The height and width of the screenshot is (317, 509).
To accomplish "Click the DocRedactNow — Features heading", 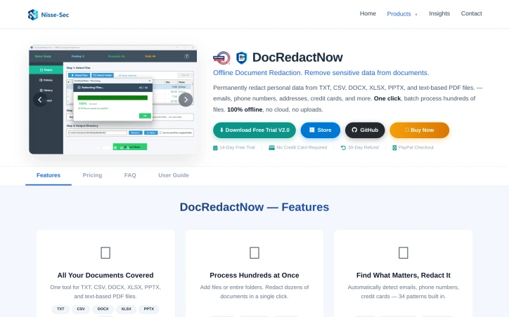I will click(x=254, y=207).
